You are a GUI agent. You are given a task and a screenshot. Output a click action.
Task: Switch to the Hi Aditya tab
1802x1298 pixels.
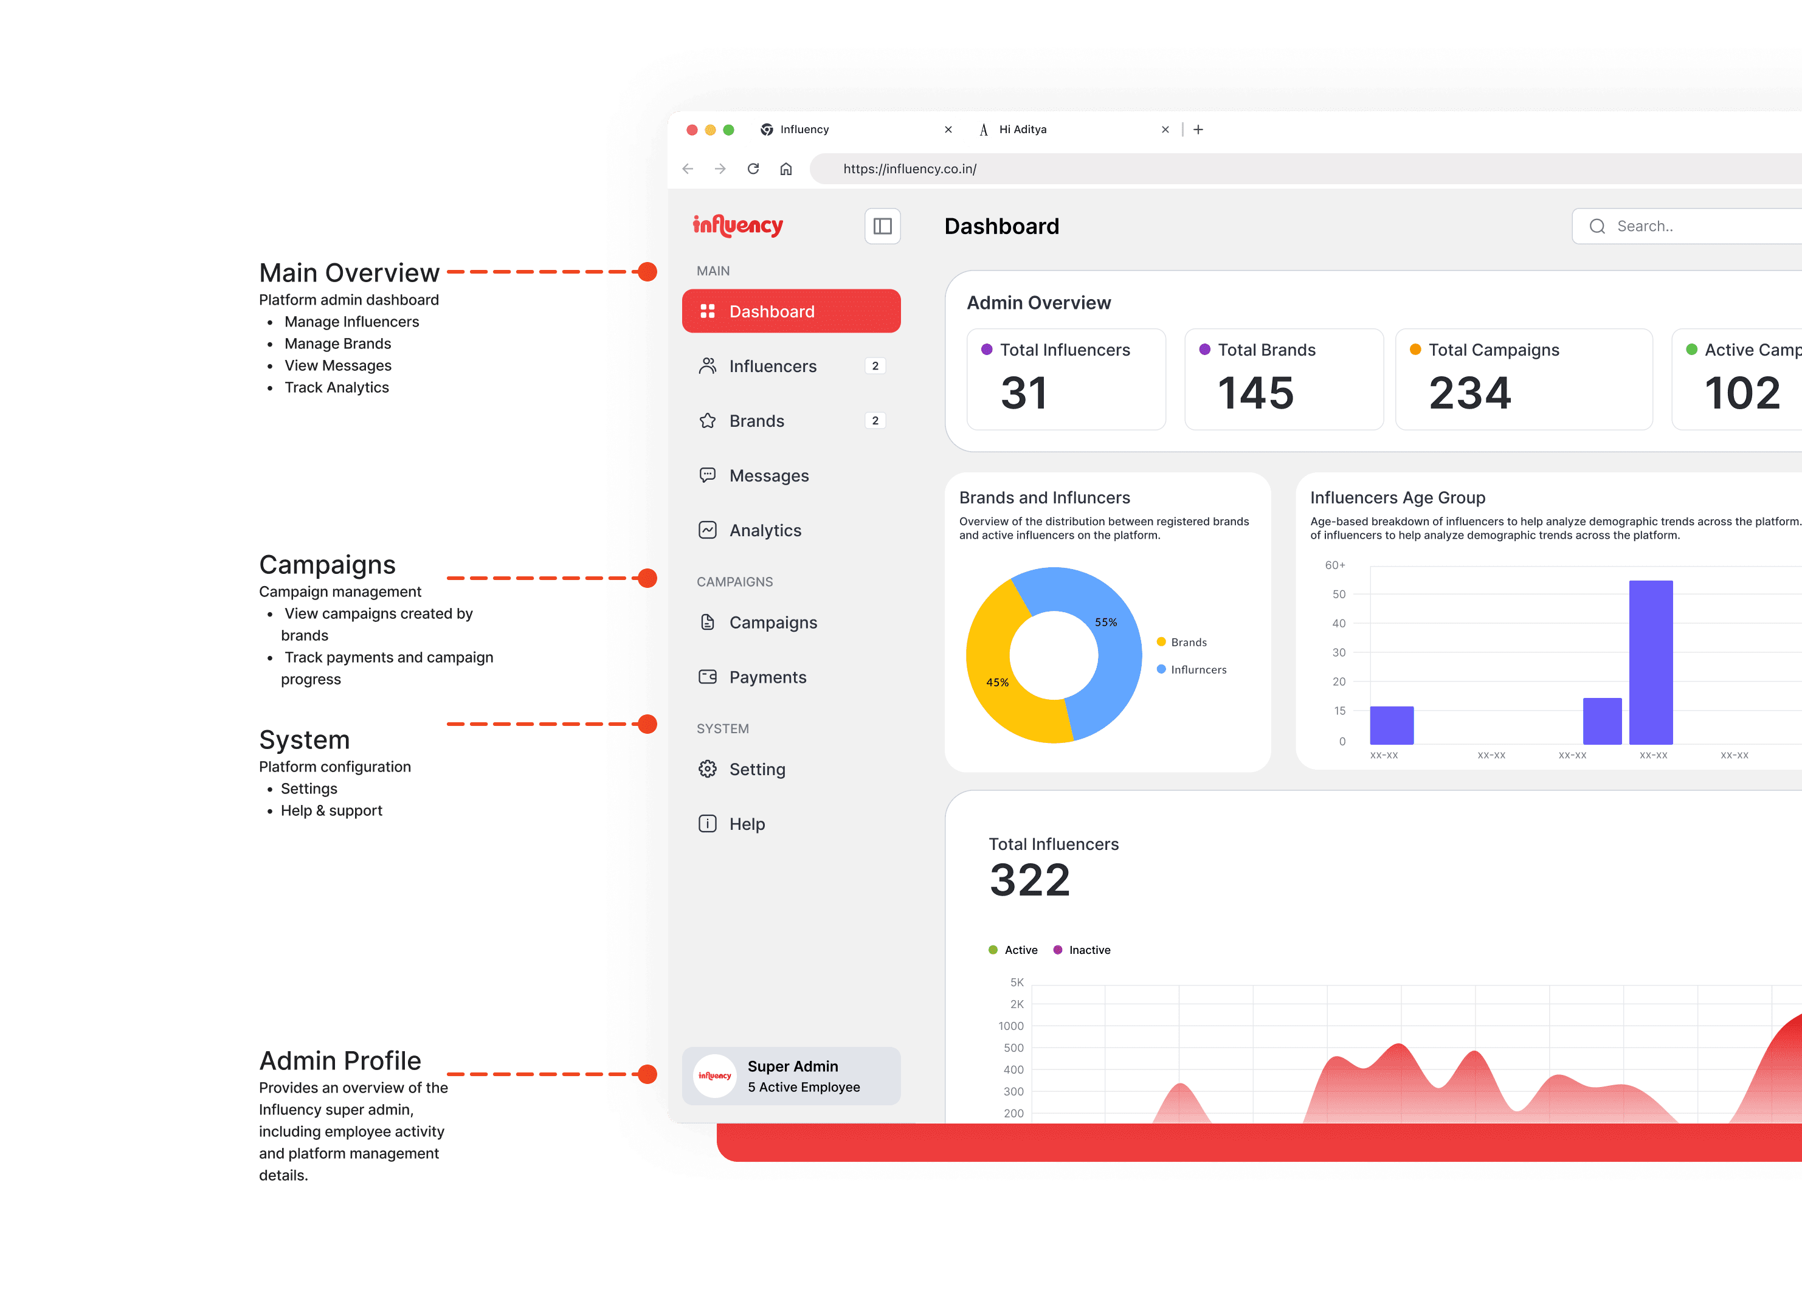[1023, 129]
